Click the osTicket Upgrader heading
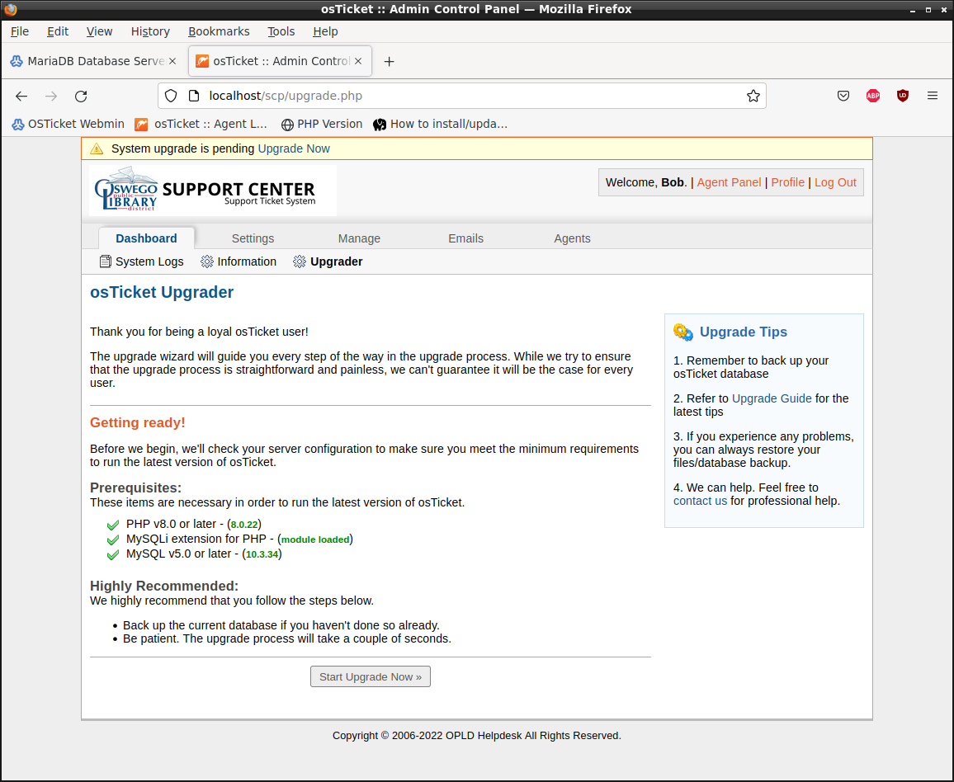The height and width of the screenshot is (782, 954). [162, 293]
